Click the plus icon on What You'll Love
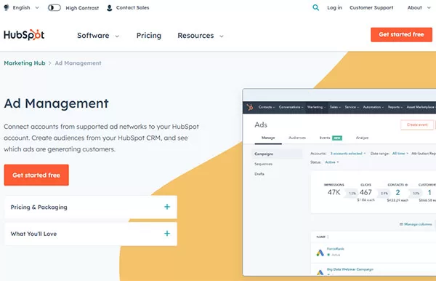The height and width of the screenshot is (281, 436). coord(167,234)
